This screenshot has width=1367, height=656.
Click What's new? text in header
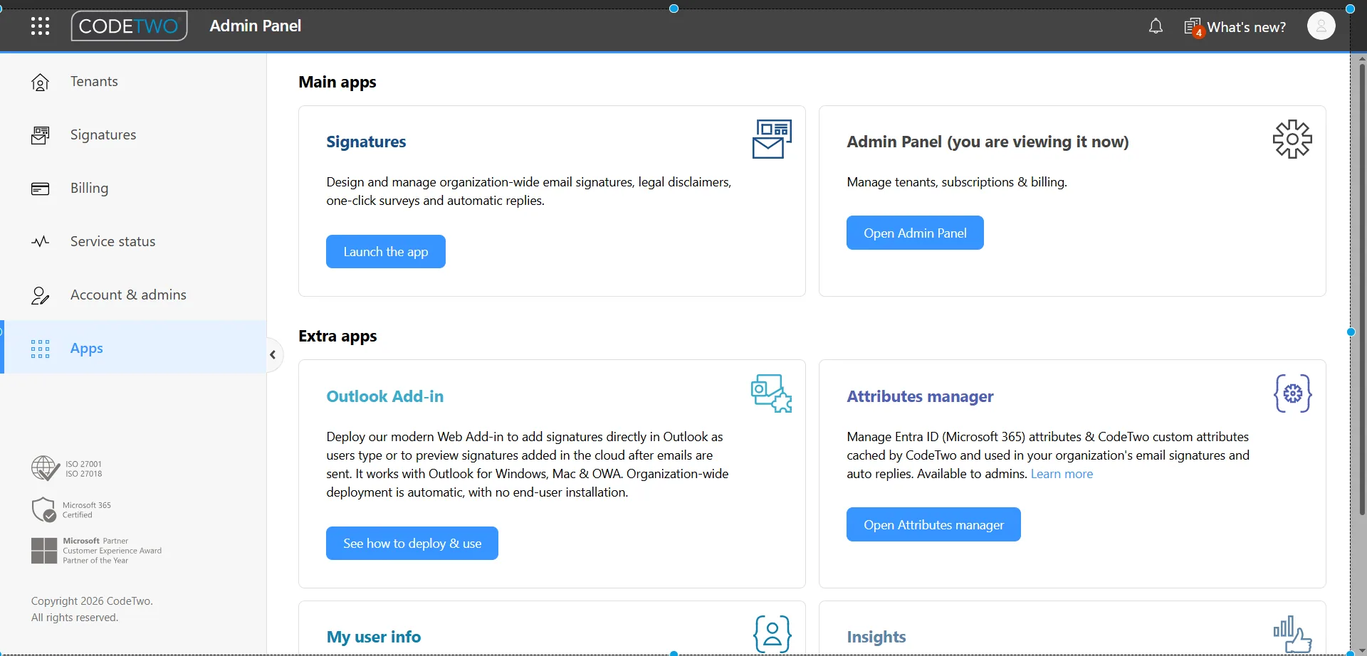click(1247, 27)
